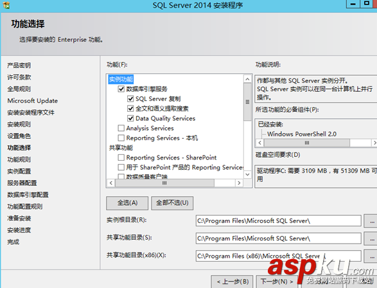Click the 产品密钥 step in sidebar
The height and width of the screenshot is (288, 377).
click(x=19, y=66)
